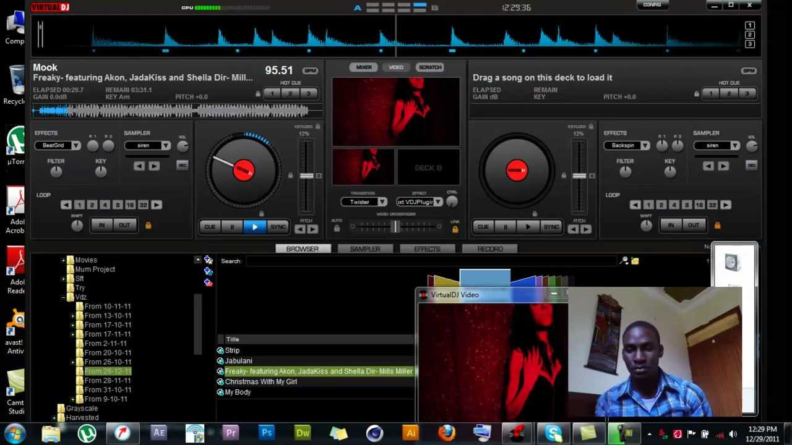Toggle the video crossfader Link lock
Viewport: 792px width, 445px height.
tap(455, 229)
